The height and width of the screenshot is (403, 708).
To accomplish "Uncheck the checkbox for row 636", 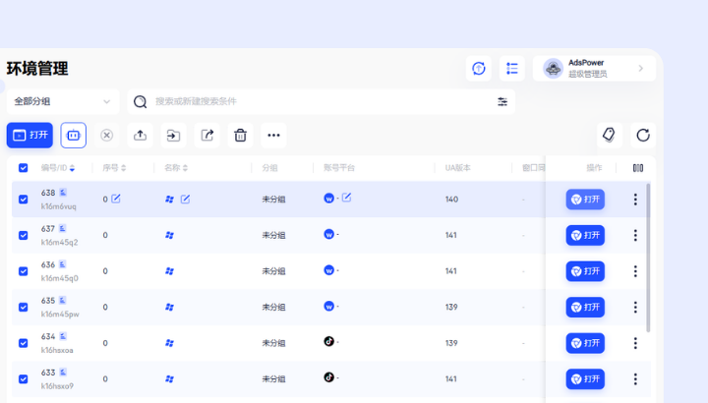I will point(23,271).
